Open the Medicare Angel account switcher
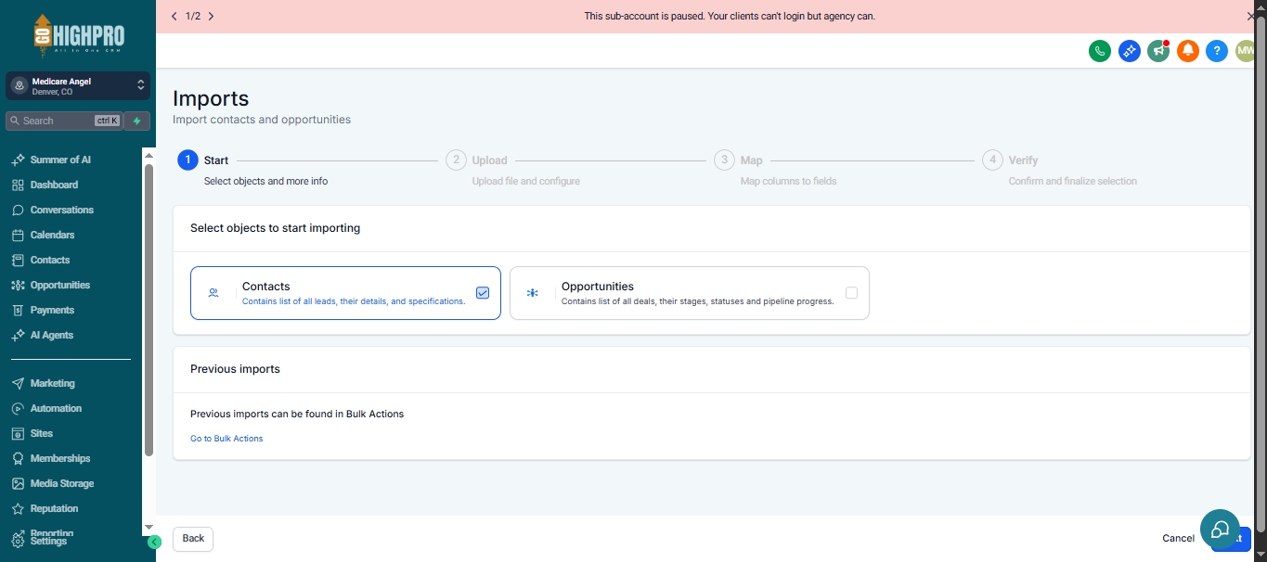The image size is (1267, 562). (78, 86)
